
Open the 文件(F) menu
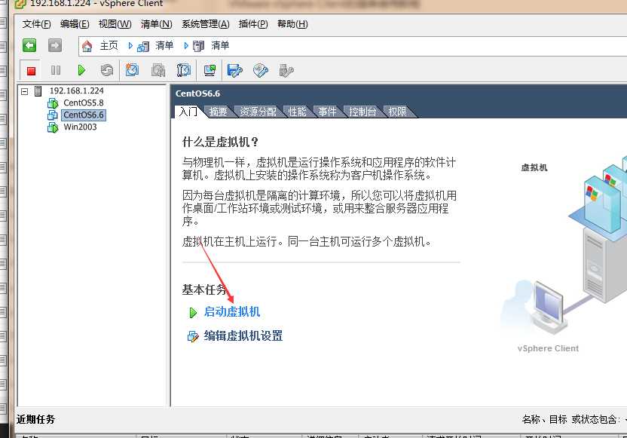36,24
